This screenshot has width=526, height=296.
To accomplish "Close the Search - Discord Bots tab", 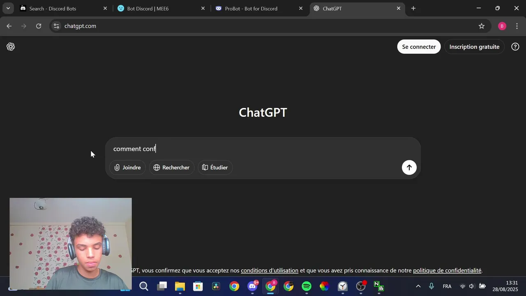I will [105, 8].
